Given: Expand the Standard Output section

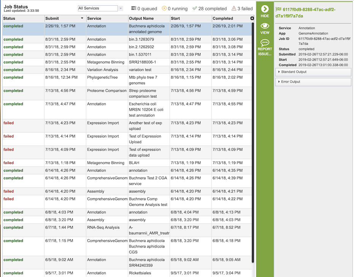Looking at the screenshot, I should tap(313, 72).
